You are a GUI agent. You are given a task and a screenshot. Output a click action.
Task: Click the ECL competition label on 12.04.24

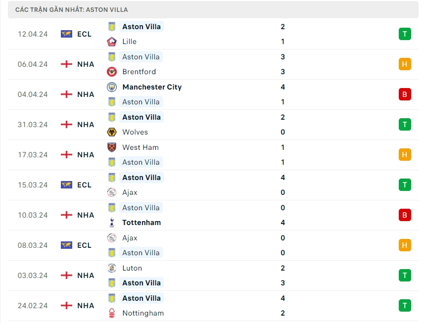click(84, 34)
